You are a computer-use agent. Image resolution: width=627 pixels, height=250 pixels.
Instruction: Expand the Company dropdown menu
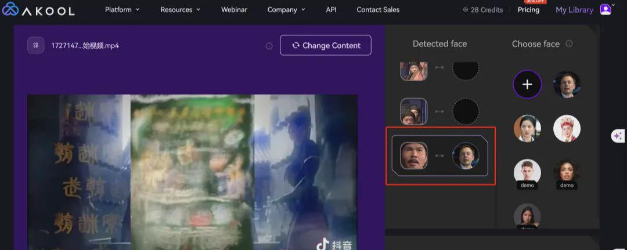(x=286, y=10)
